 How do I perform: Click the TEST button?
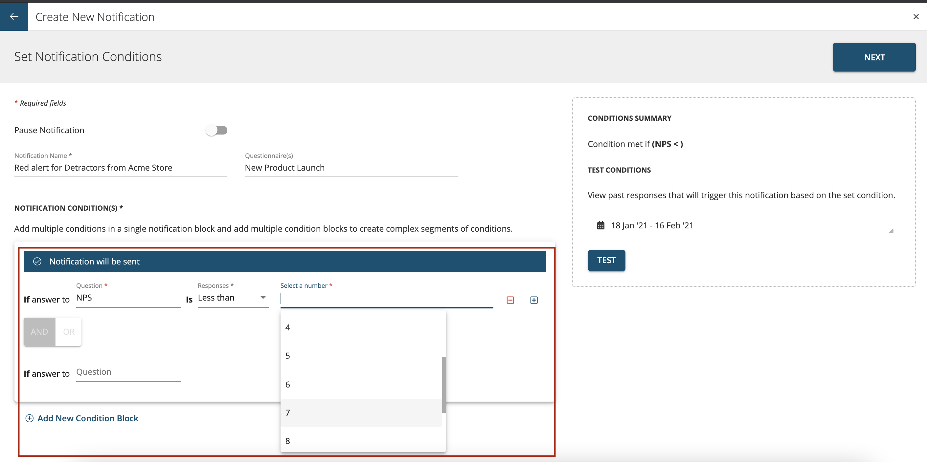pos(606,260)
